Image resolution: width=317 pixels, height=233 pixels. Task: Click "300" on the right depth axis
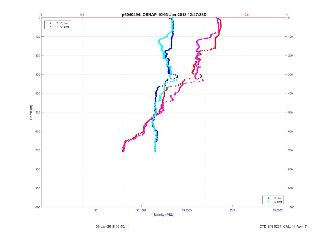pyautogui.click(x=291, y=75)
